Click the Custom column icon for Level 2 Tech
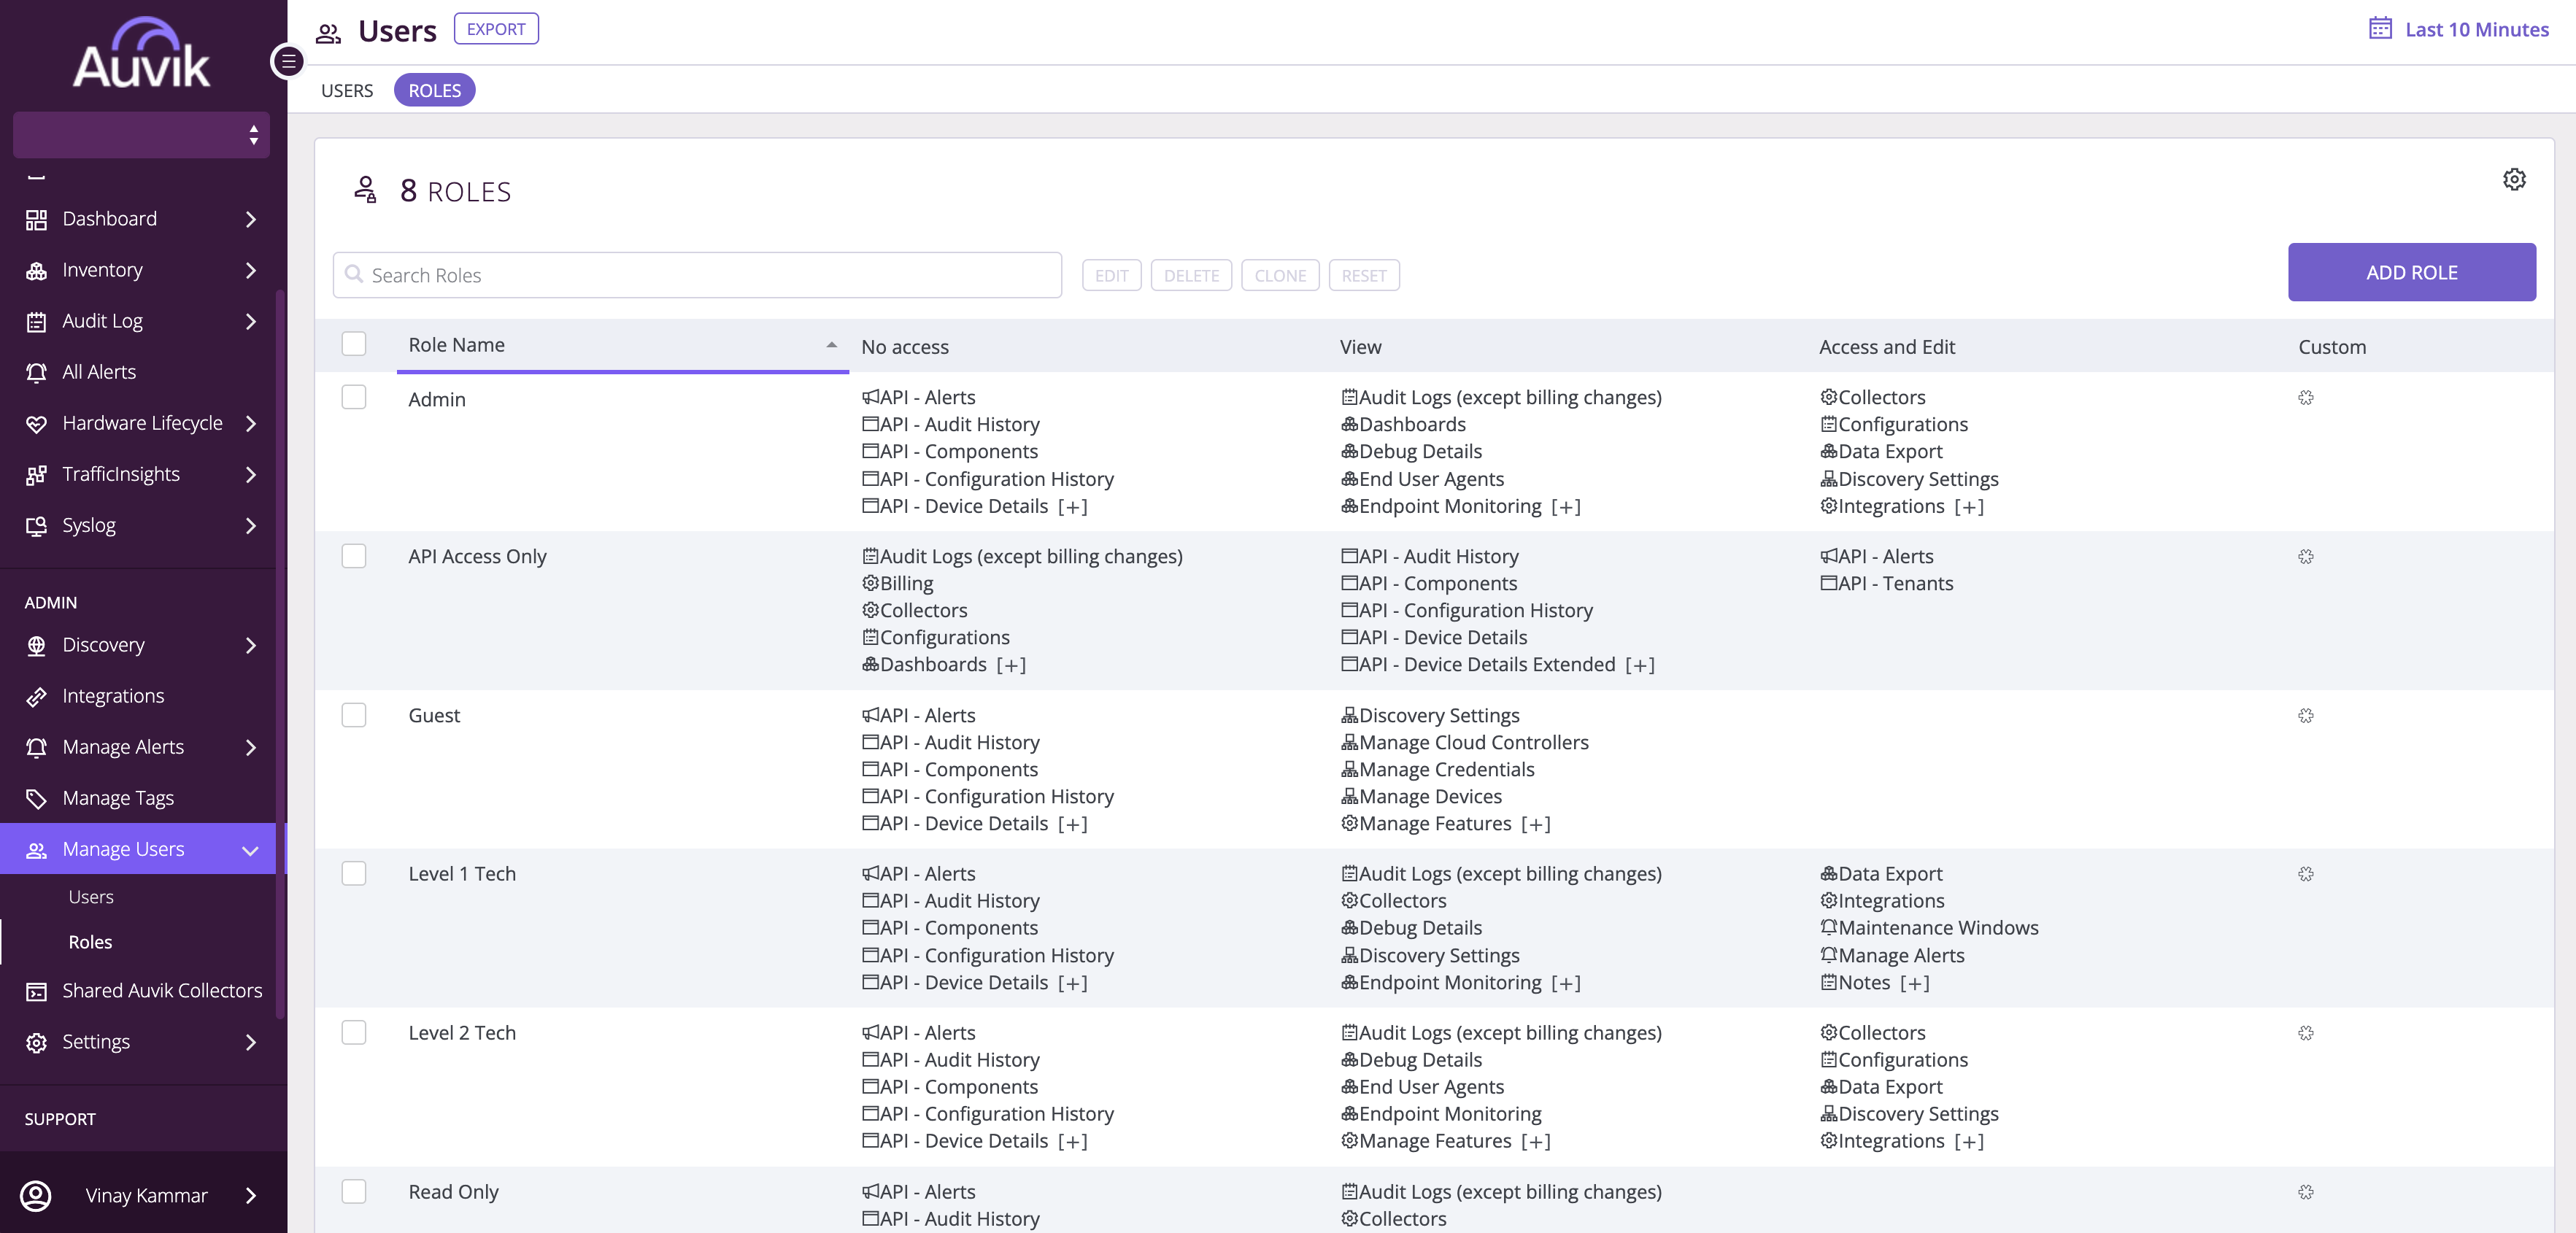2576x1233 pixels. click(x=2306, y=1033)
